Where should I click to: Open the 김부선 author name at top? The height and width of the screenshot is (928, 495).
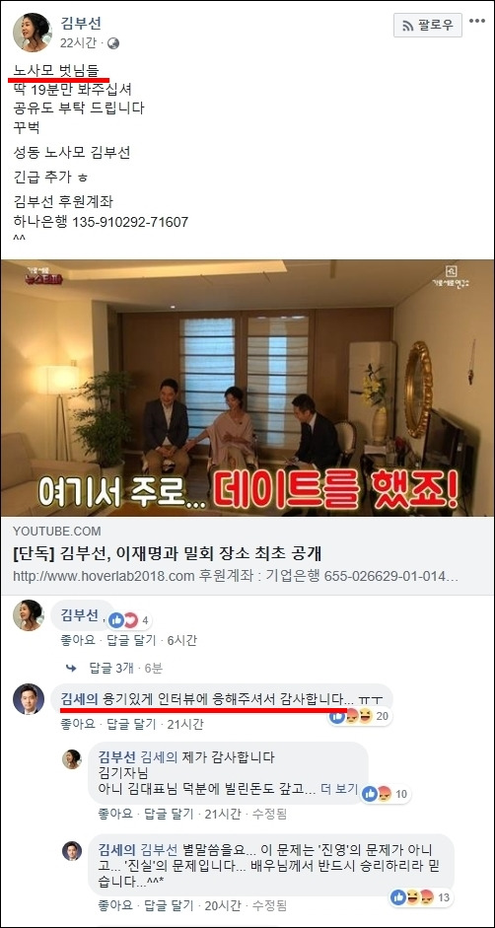(81, 23)
